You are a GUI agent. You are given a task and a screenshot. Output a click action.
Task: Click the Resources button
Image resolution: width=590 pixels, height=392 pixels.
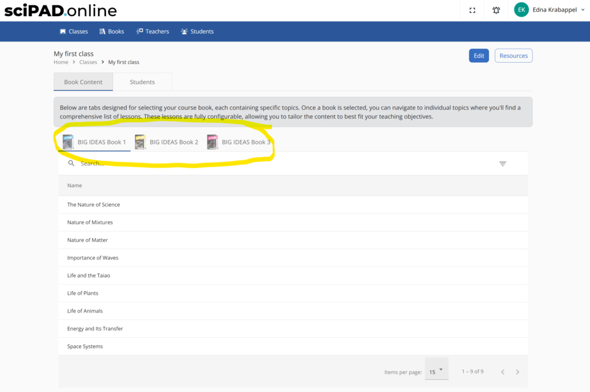[x=513, y=56]
